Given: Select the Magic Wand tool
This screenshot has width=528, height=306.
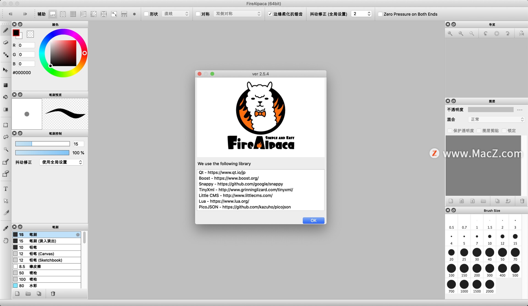Looking at the screenshot, I should coord(5,149).
